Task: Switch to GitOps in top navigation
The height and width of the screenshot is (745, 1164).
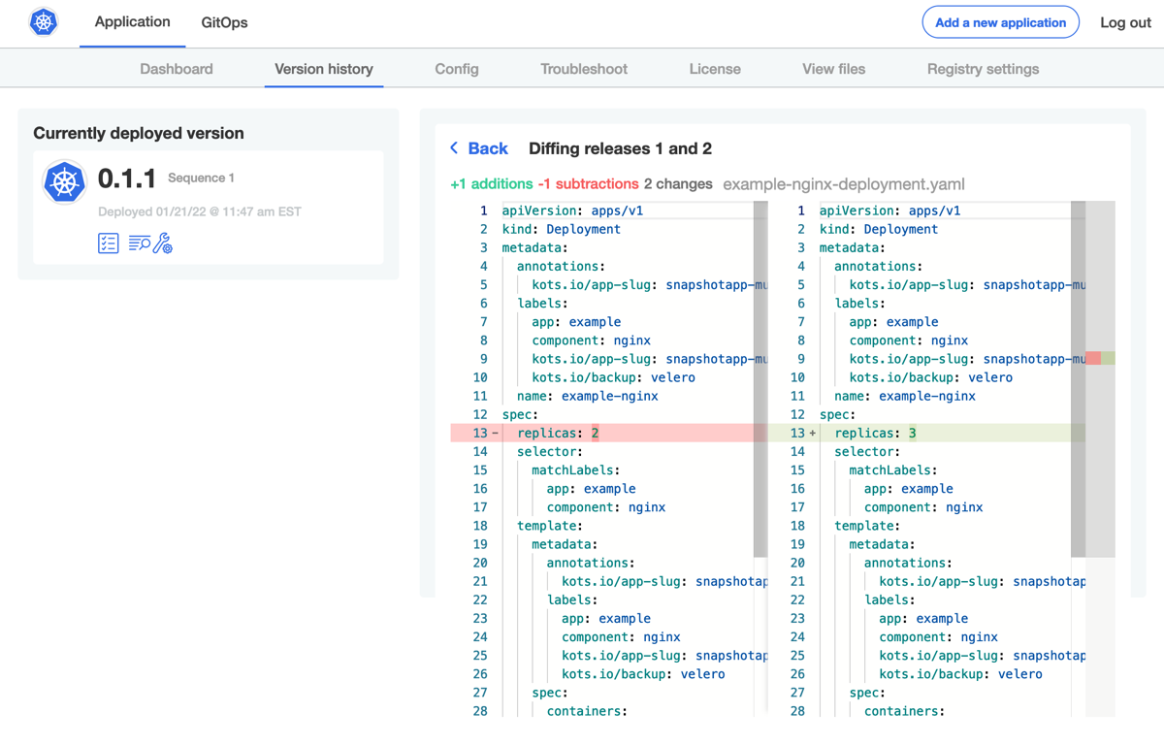Action: (224, 22)
